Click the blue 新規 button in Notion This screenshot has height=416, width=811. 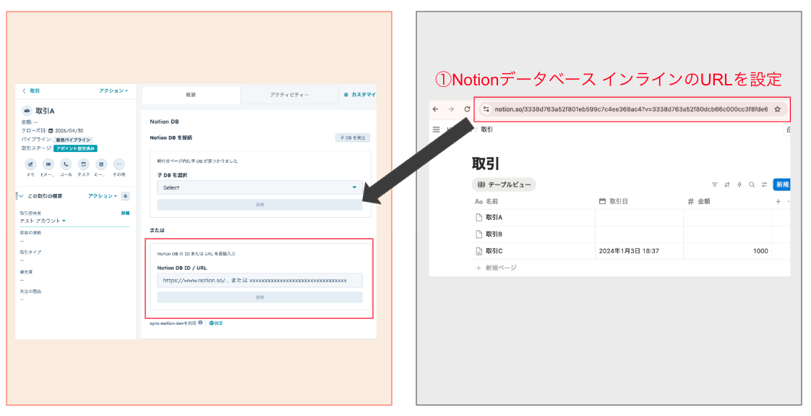click(781, 184)
